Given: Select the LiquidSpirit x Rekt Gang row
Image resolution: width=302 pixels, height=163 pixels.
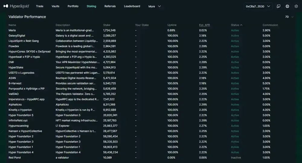Looking at the screenshot, I should point(151,41).
